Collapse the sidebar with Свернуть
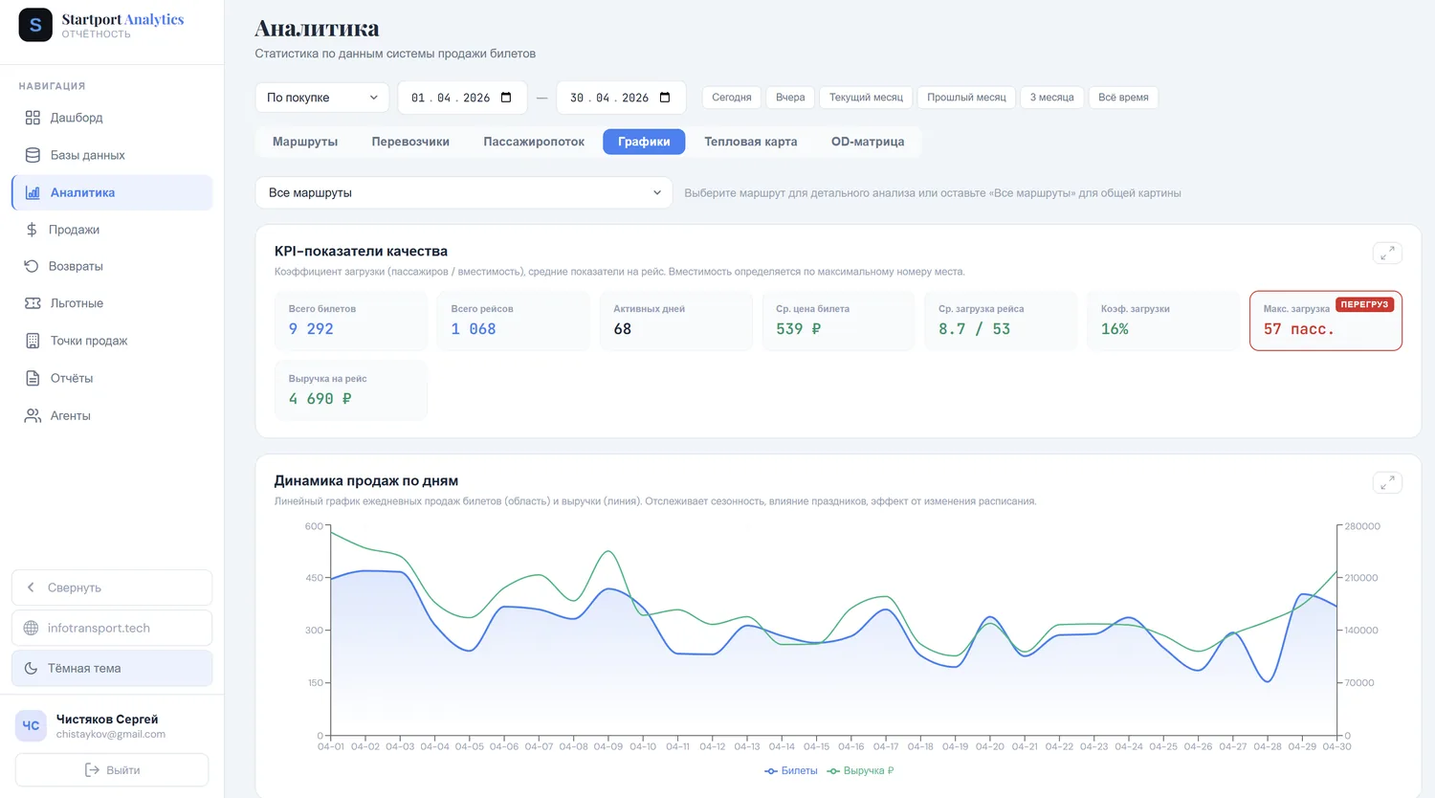Image resolution: width=1435 pixels, height=798 pixels. click(x=112, y=587)
